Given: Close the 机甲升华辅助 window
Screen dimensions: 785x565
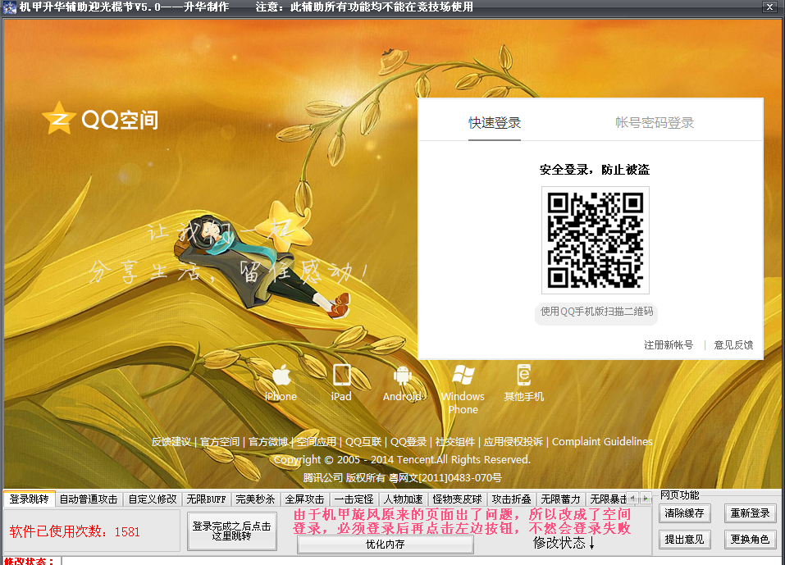Looking at the screenshot, I should [769, 7].
